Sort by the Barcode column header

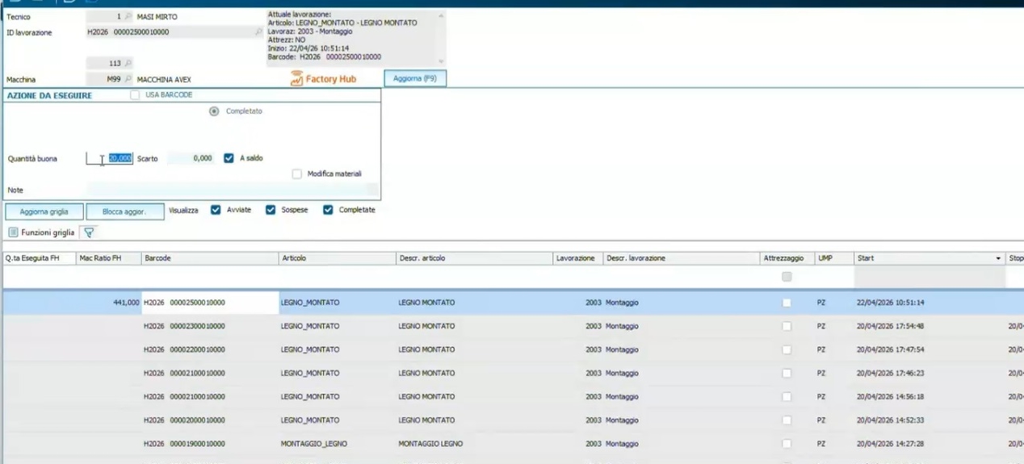click(x=210, y=258)
